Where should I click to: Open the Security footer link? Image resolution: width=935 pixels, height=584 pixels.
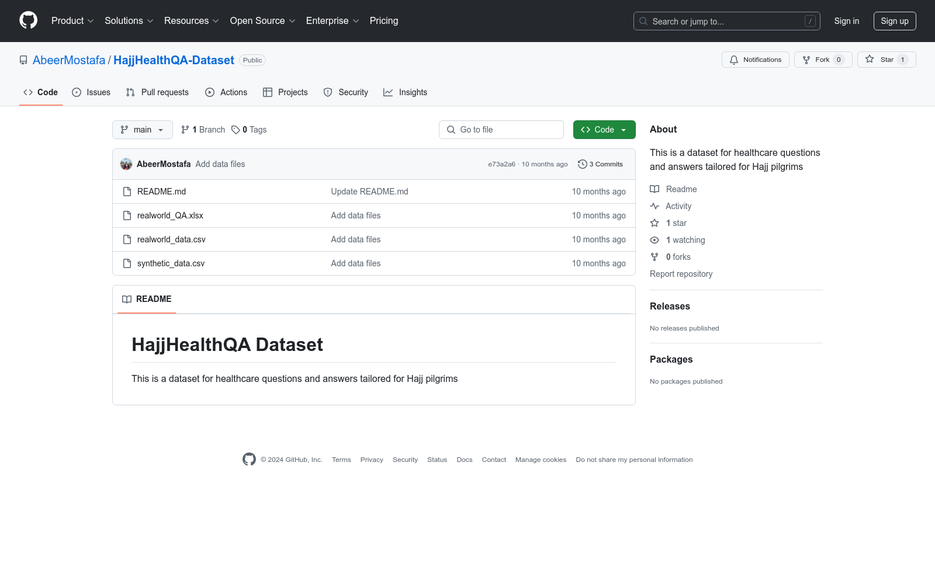(405, 460)
